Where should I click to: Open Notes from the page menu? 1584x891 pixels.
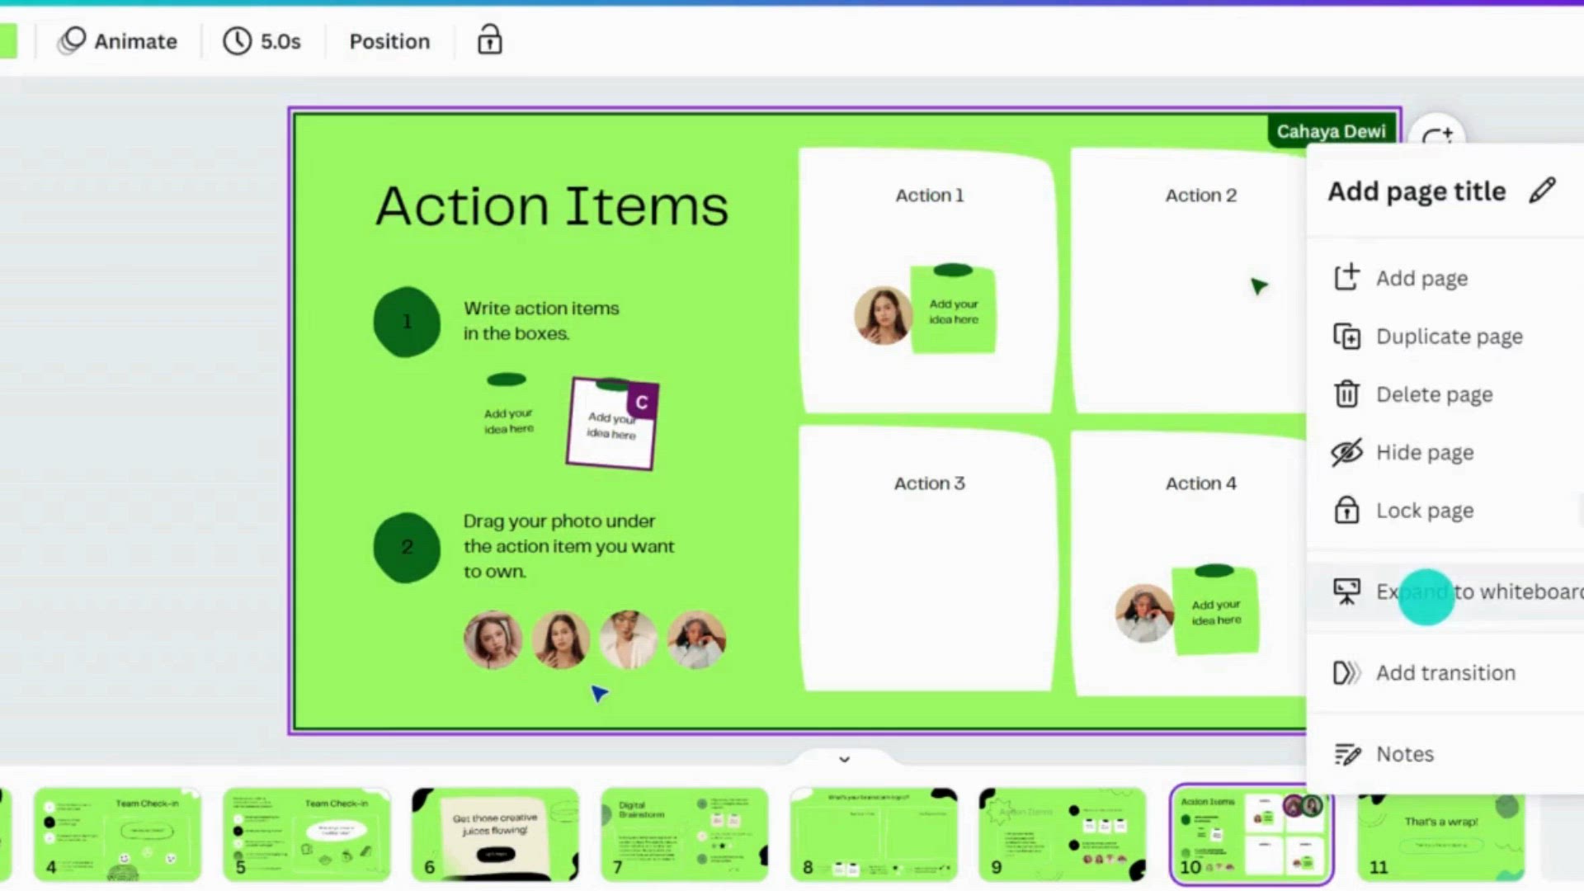[x=1445, y=754]
